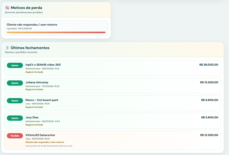Image resolution: width=229 pixels, height=155 pixels.
Task: Click the 1 perda(s) R$ 12.500,00 summary line
Action: [x=19, y=28]
